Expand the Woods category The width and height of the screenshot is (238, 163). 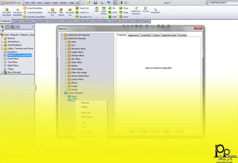(x=66, y=90)
